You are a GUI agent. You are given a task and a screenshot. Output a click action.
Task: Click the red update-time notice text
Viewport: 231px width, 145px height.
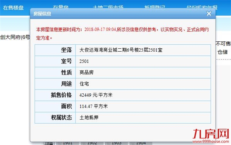pyautogui.click(x=122, y=34)
